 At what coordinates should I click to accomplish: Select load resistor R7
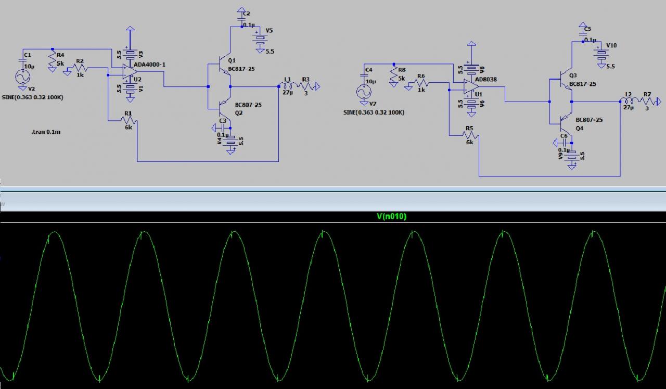(x=648, y=102)
